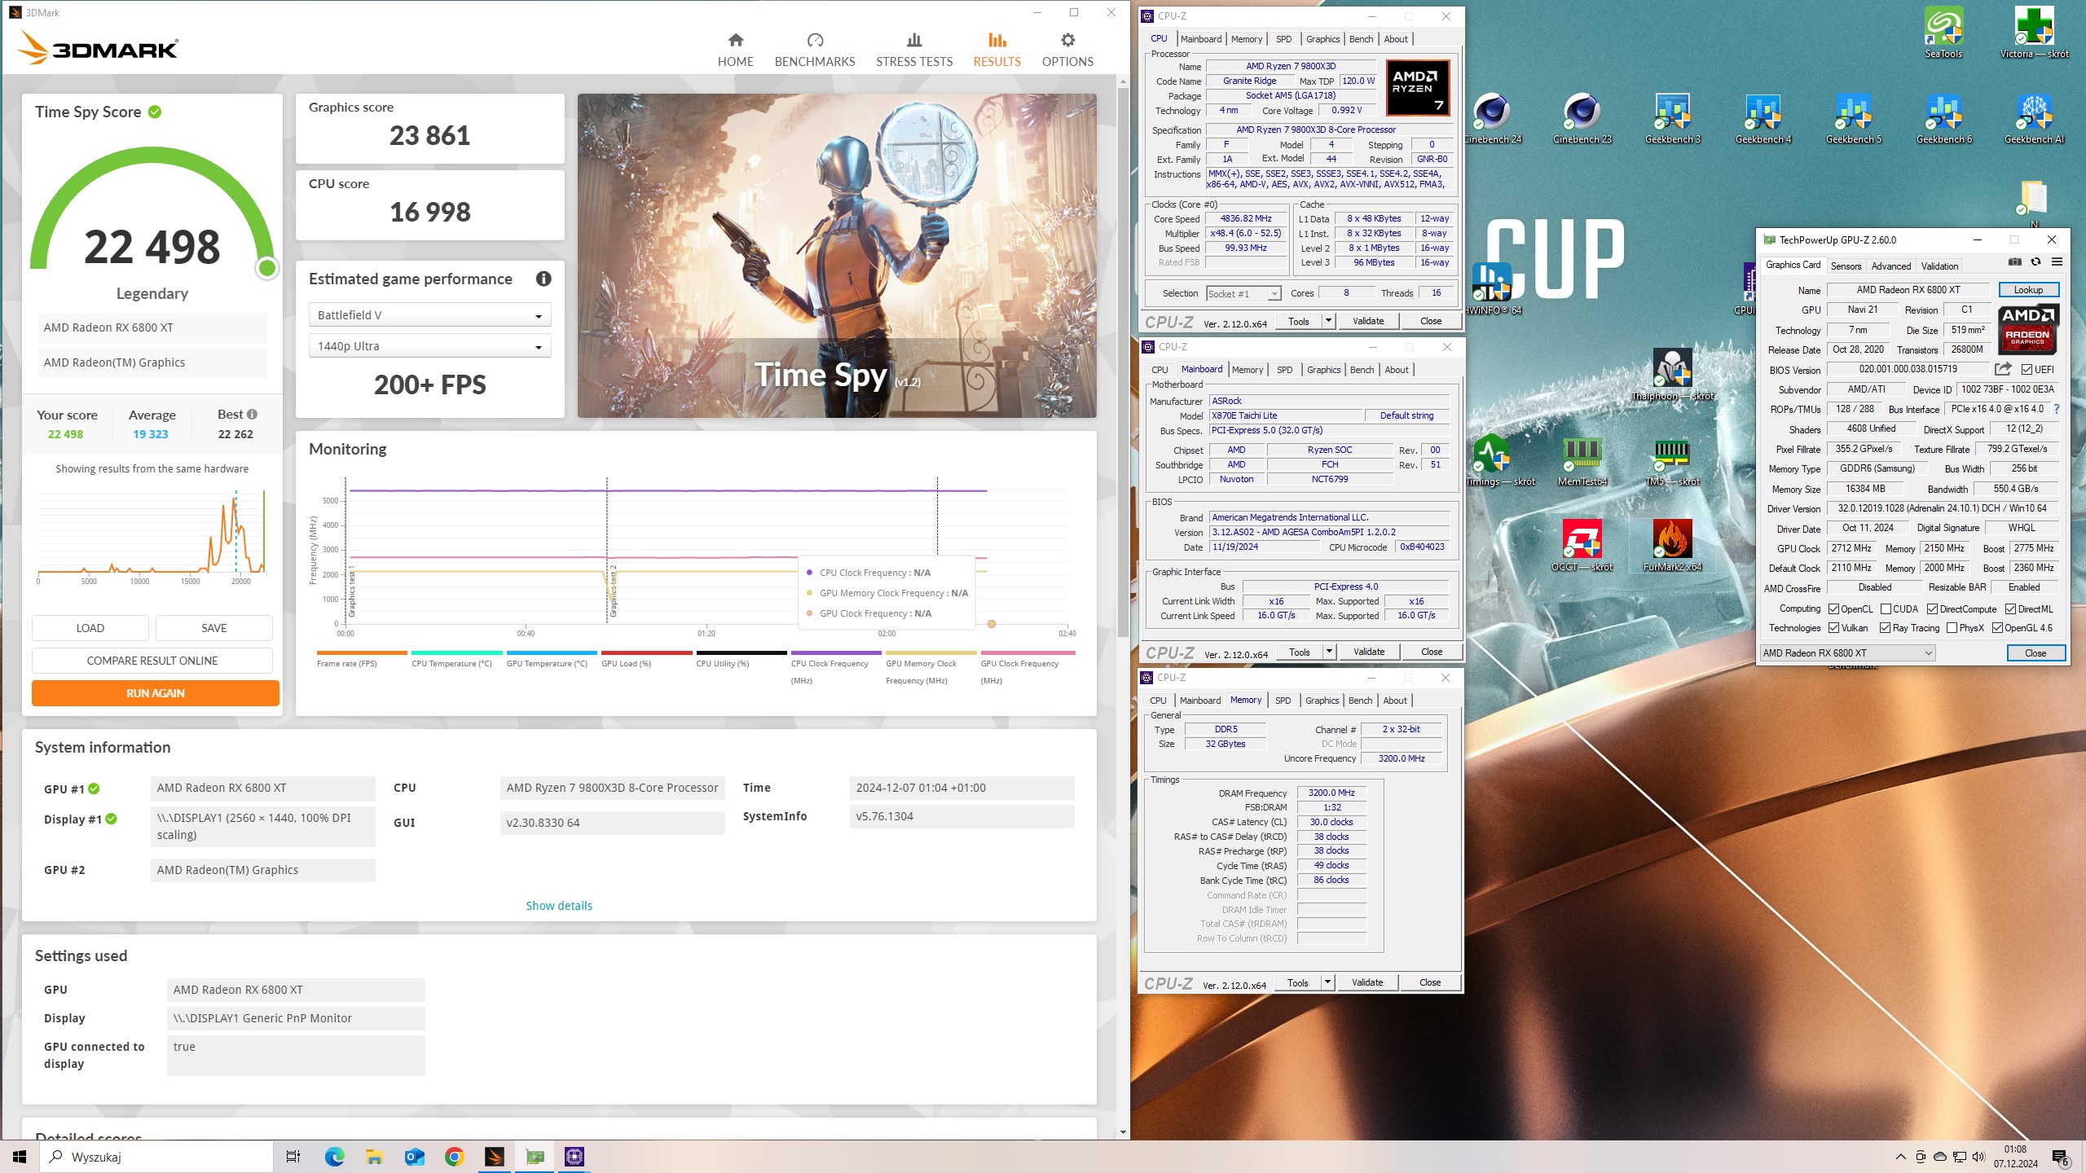
Task: Toggle the DirectML checkbox in GPU-Z
Action: tap(2011, 609)
